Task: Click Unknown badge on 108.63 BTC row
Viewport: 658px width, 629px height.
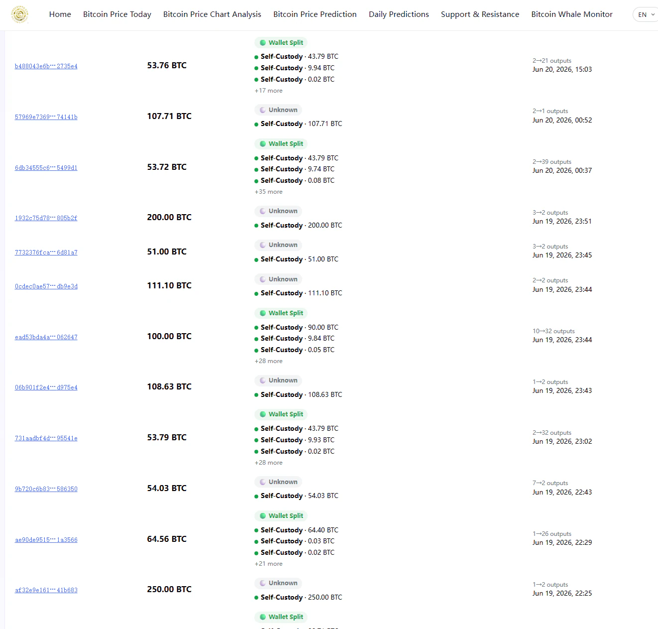Action: [278, 380]
